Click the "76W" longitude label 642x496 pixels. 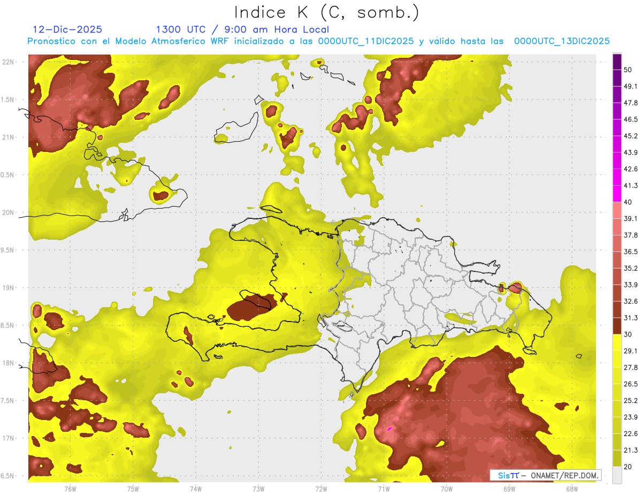pos(70,489)
